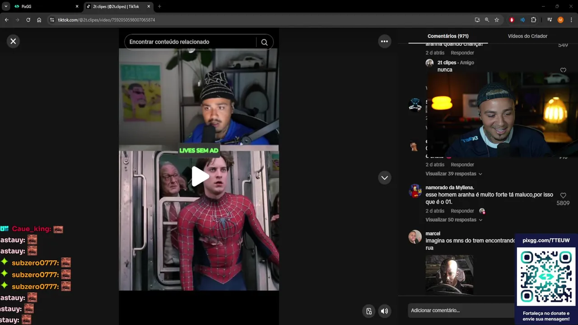Screen dimensions: 578x325
Task: Expand 'Visualizar 50 respostas'
Action: click(x=454, y=220)
